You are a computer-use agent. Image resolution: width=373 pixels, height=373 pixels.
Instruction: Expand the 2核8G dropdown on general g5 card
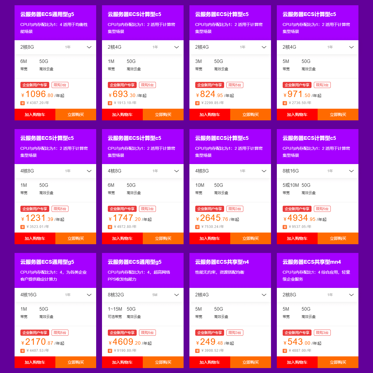[x=55, y=47]
